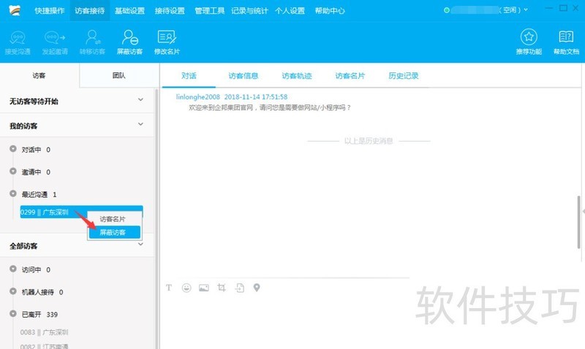585x349 pixels.
Task: Switch to the 团队 tab
Action: tap(118, 75)
